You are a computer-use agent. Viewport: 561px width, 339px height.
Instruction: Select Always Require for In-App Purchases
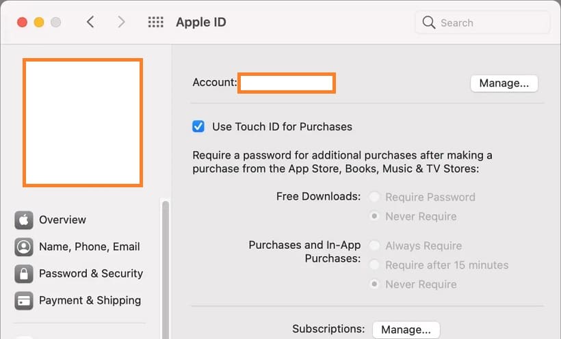pyautogui.click(x=374, y=245)
